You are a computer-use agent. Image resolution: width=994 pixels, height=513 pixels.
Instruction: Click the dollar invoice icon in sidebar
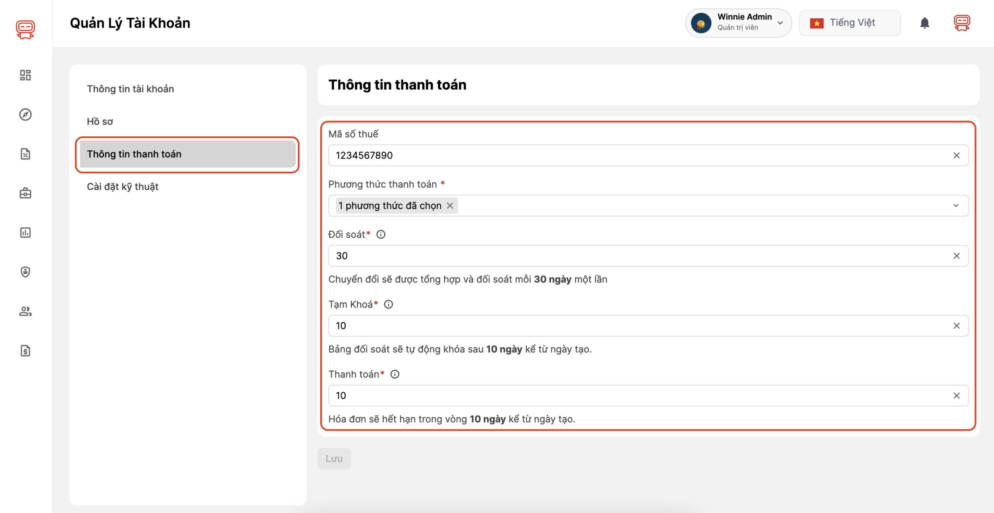tap(25, 351)
